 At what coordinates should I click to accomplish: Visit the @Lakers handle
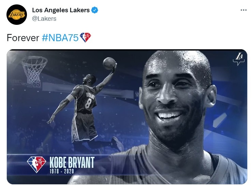tap(44, 19)
